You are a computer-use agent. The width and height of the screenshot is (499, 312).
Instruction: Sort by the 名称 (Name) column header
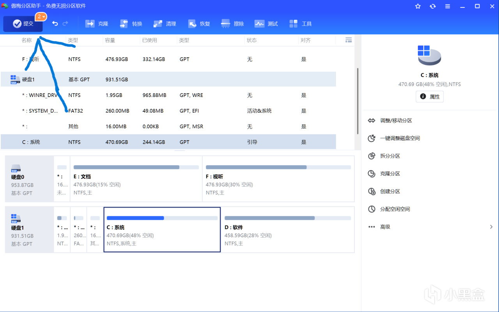tap(27, 40)
